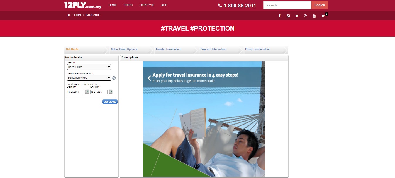395x178 pixels.
Task: Focus the Search input field
Action: tap(287, 5)
